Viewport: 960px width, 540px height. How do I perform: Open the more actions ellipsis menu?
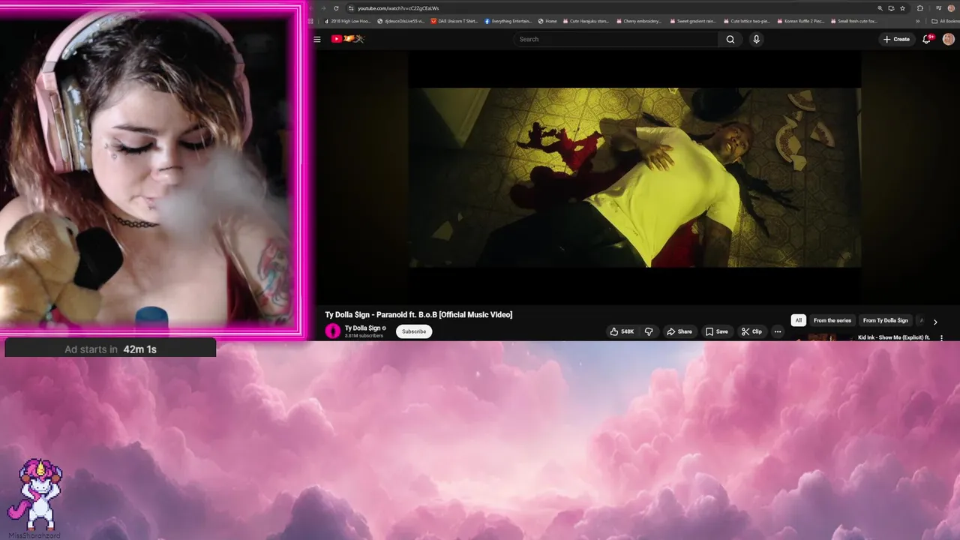(778, 331)
